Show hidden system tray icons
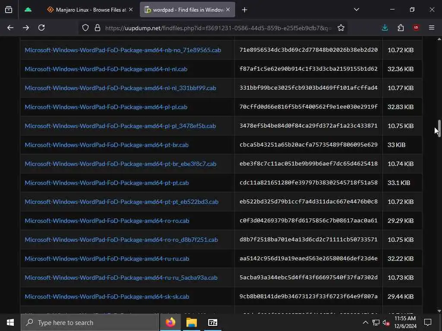 pos(365,322)
